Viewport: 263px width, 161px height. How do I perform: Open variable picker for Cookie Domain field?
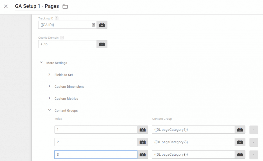tap(102, 44)
